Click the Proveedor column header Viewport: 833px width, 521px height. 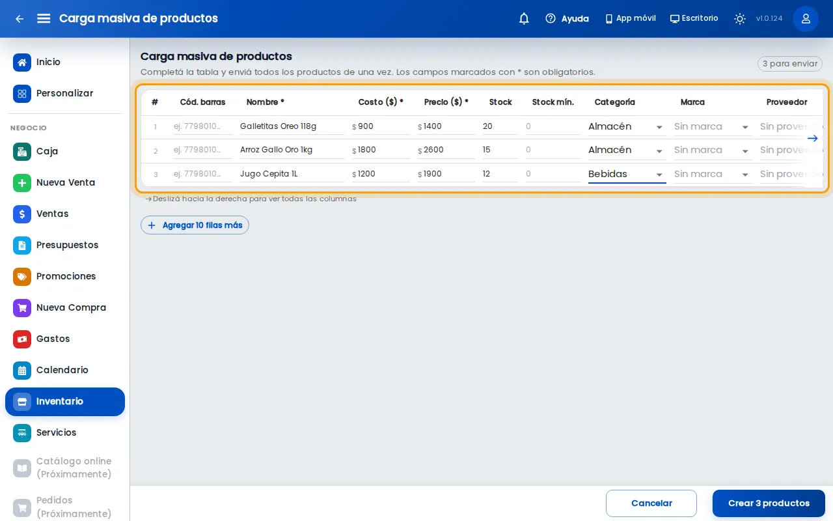click(x=787, y=102)
